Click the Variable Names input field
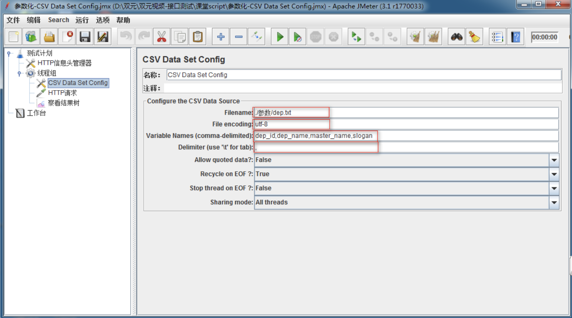Image resolution: width=572 pixels, height=318 pixels. coord(406,136)
